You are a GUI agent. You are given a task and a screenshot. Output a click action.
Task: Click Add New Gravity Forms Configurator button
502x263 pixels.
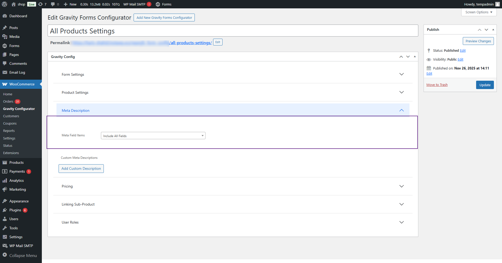click(164, 17)
